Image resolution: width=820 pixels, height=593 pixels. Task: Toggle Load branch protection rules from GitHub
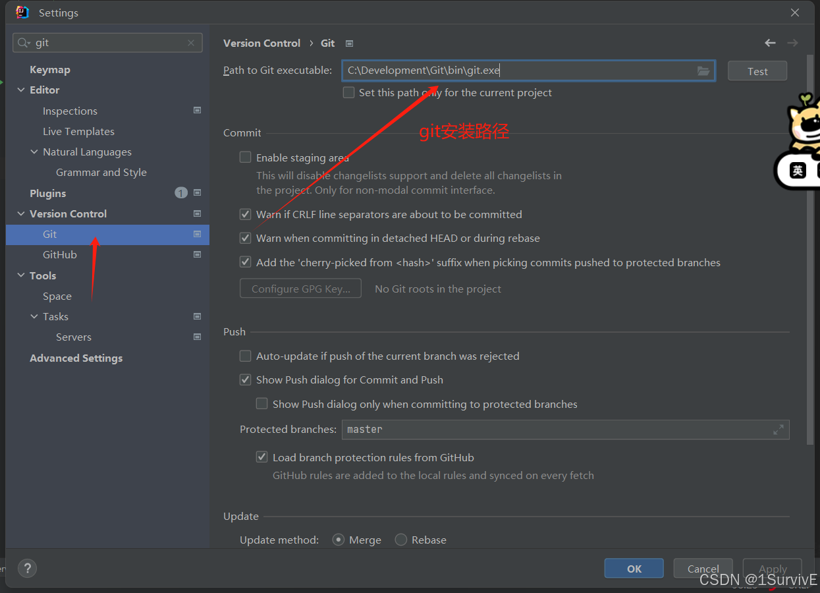(262, 457)
